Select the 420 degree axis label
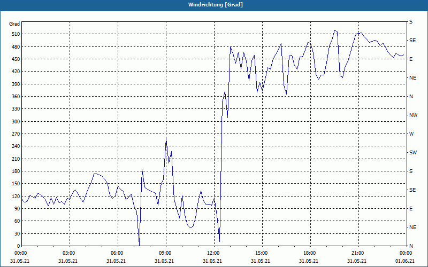 click(16, 72)
